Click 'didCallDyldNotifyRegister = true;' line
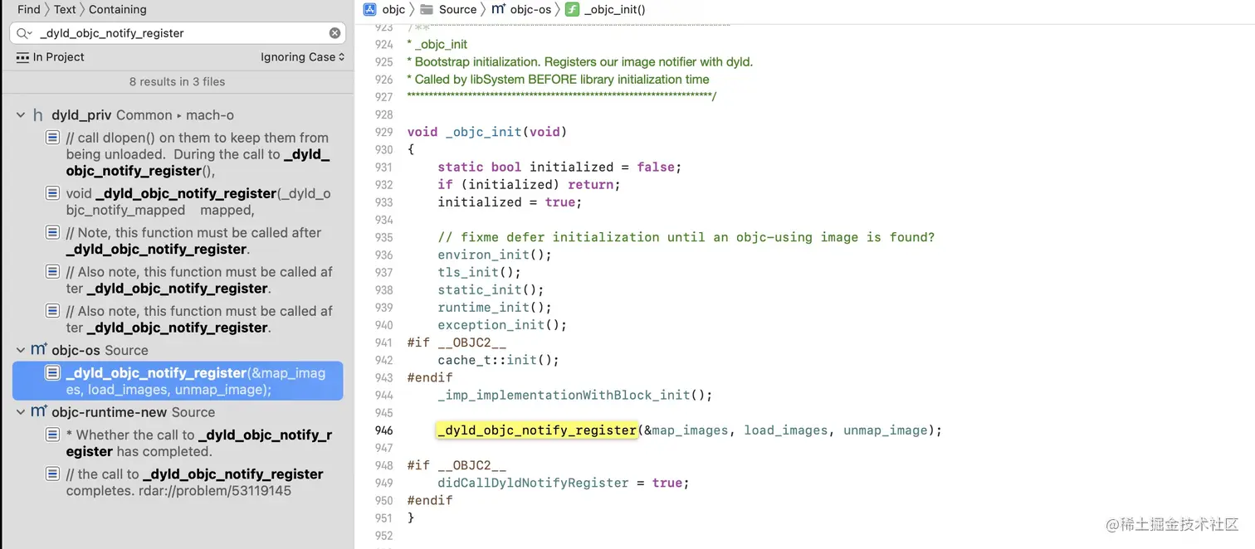The height and width of the screenshot is (549, 1255). 564,483
